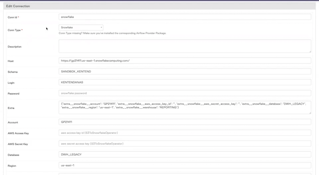Click inside the Description text area

[185, 46]
